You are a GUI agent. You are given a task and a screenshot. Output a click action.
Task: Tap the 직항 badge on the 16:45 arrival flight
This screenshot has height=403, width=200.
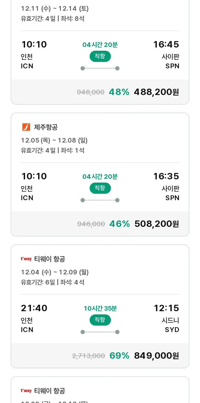[x=100, y=56]
